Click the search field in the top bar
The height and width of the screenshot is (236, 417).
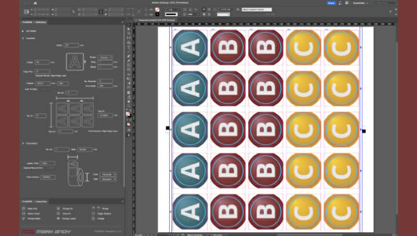[383, 3]
